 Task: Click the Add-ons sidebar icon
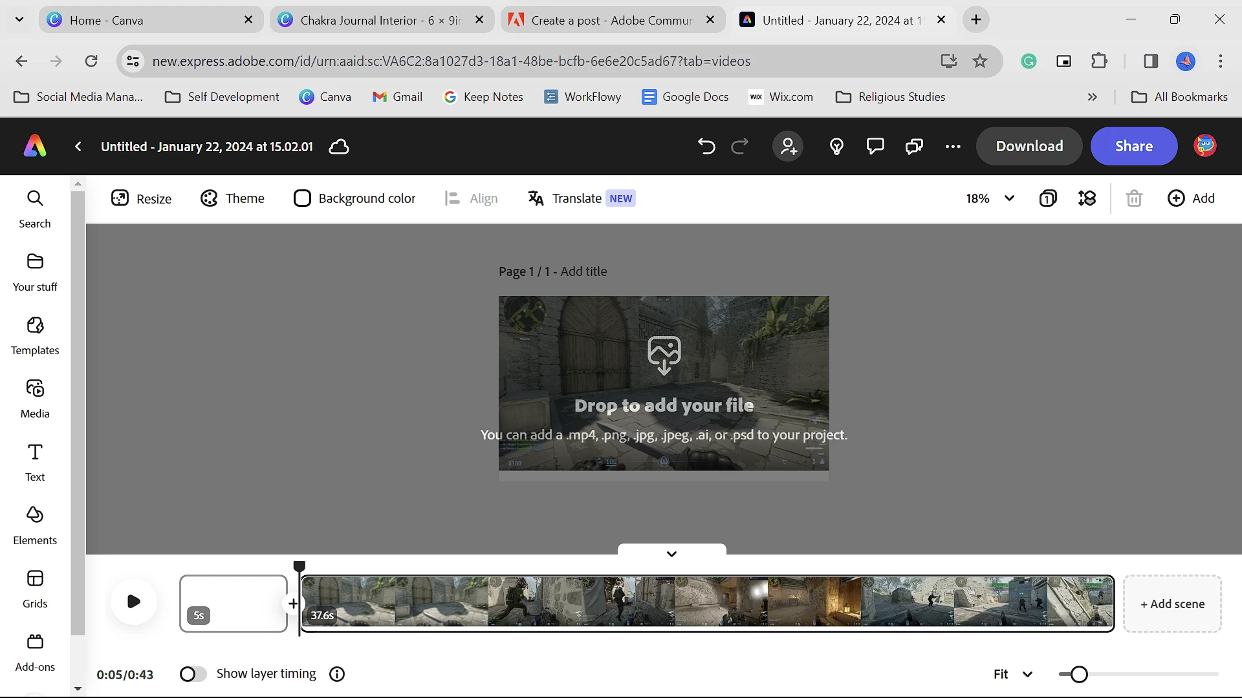[x=35, y=652]
